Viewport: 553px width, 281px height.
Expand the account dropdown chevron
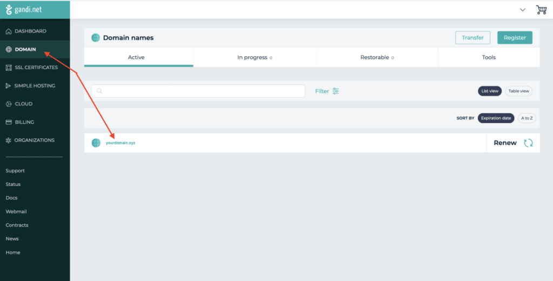point(523,10)
